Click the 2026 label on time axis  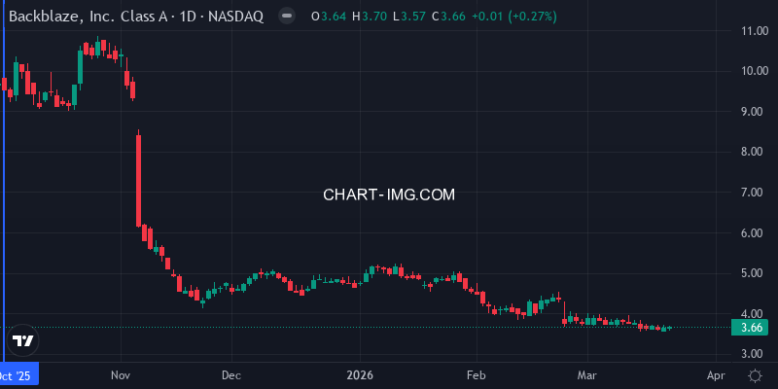point(359,375)
